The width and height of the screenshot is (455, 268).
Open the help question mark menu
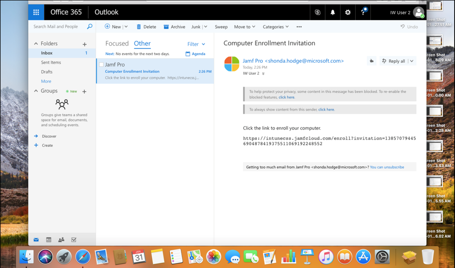pyautogui.click(x=363, y=12)
